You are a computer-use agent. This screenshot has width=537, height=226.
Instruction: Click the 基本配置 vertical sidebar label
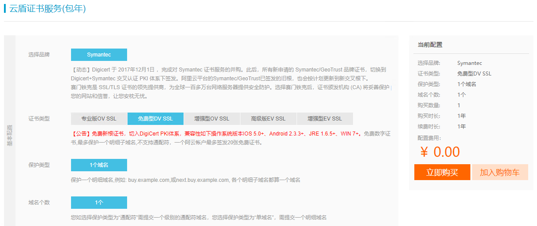tap(10, 136)
